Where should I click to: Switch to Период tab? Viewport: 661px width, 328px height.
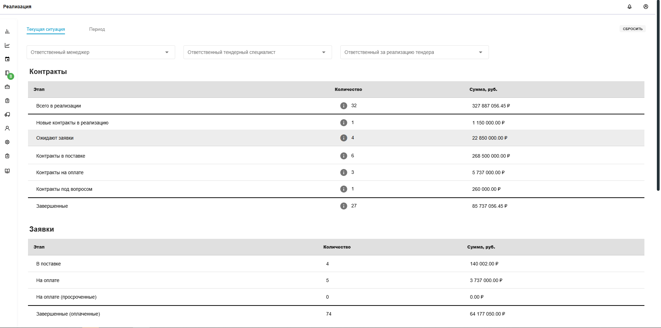click(x=97, y=29)
